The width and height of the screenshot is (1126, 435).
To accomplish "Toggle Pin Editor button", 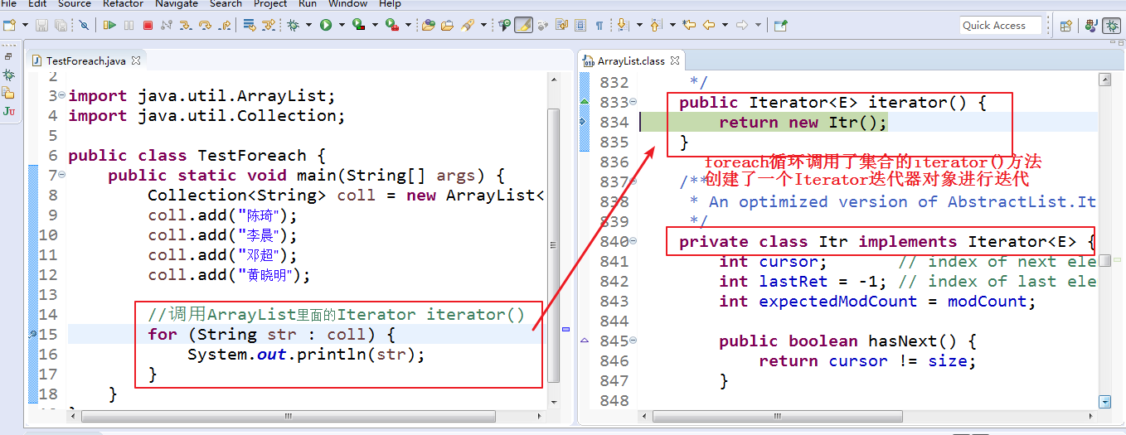I will click(x=781, y=26).
